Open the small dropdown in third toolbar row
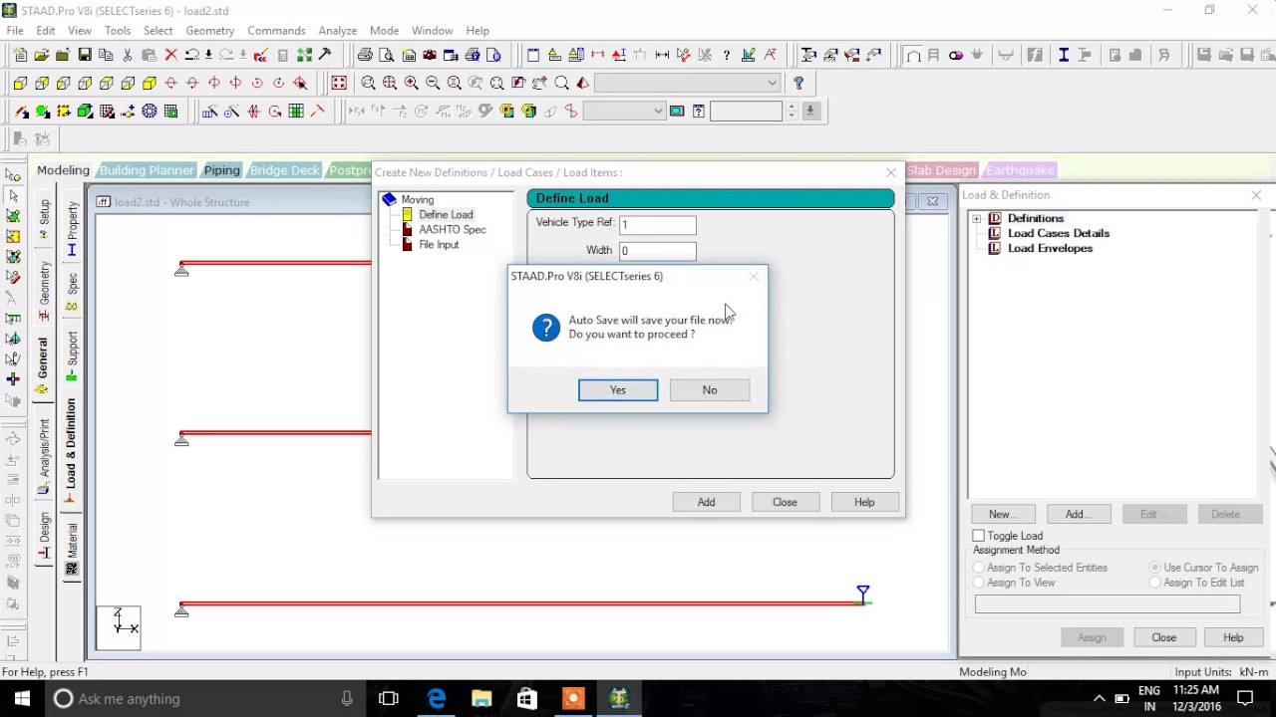The height and width of the screenshot is (717, 1276). tap(624, 112)
